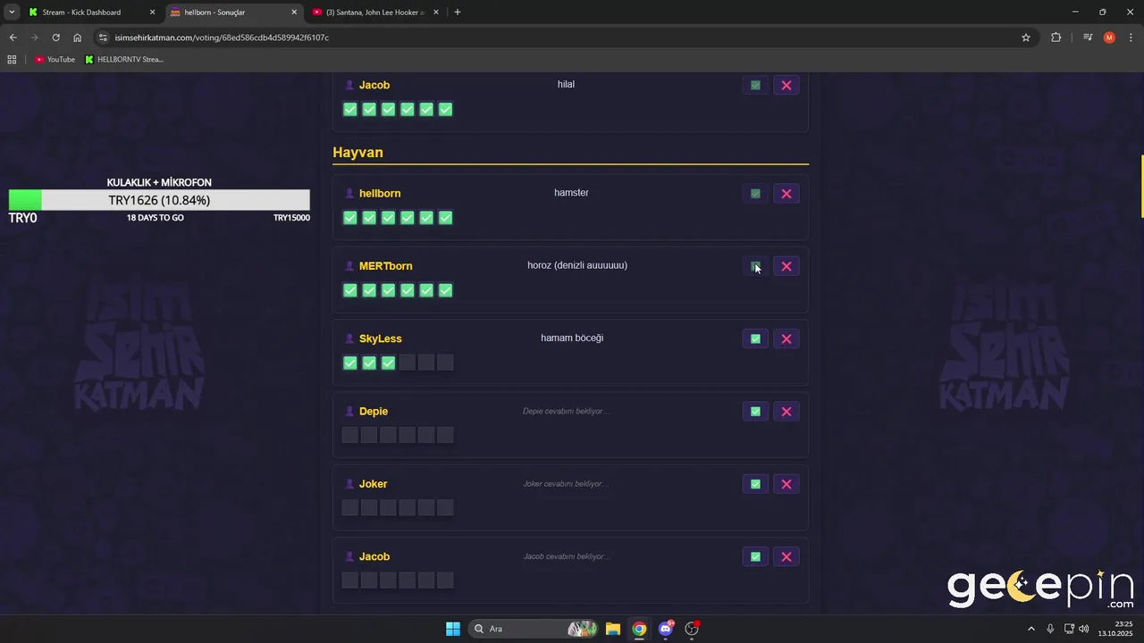Approve MERTborn's horoz answer checkmark
Screen dimensions: 1144x643
[x=755, y=266]
